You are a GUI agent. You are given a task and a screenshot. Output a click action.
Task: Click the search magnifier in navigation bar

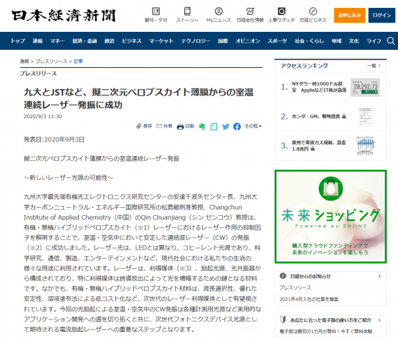389,41
